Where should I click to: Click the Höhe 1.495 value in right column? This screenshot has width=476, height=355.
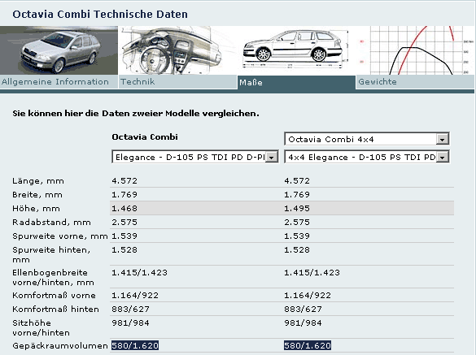tap(297, 209)
